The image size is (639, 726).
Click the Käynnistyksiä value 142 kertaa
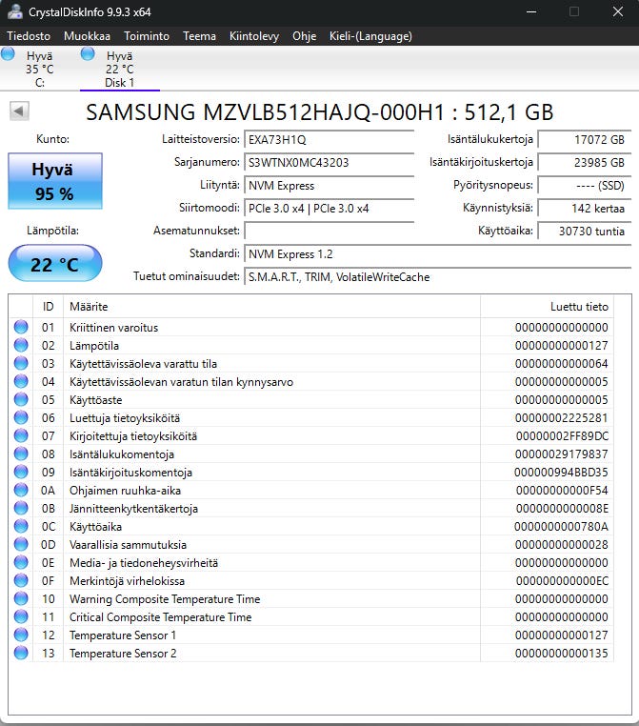tap(585, 208)
